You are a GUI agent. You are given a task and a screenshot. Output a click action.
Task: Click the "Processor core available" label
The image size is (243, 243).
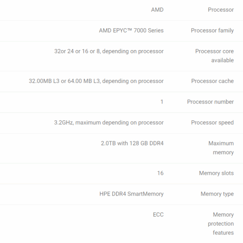point(214,56)
